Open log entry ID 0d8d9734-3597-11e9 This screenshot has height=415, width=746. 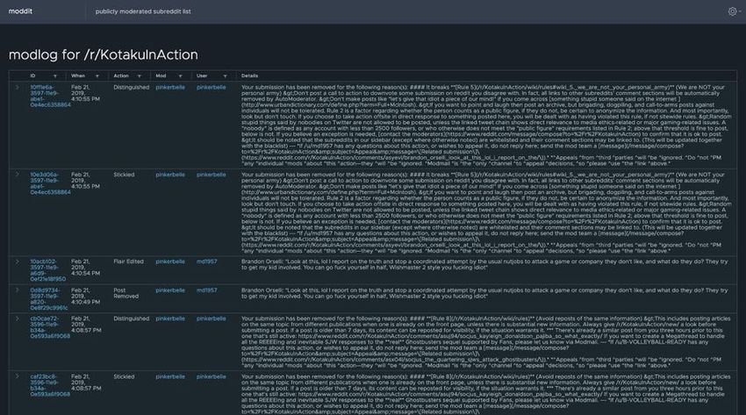(x=48, y=299)
